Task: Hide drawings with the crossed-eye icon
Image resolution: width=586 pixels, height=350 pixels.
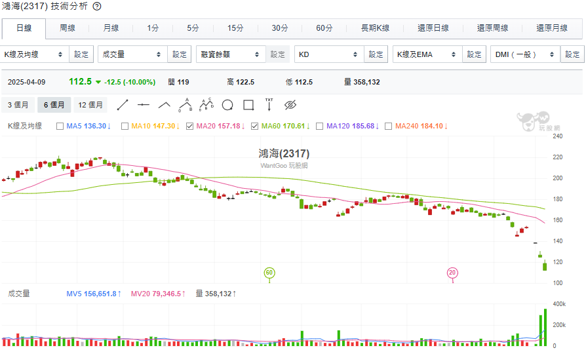Action: point(291,105)
